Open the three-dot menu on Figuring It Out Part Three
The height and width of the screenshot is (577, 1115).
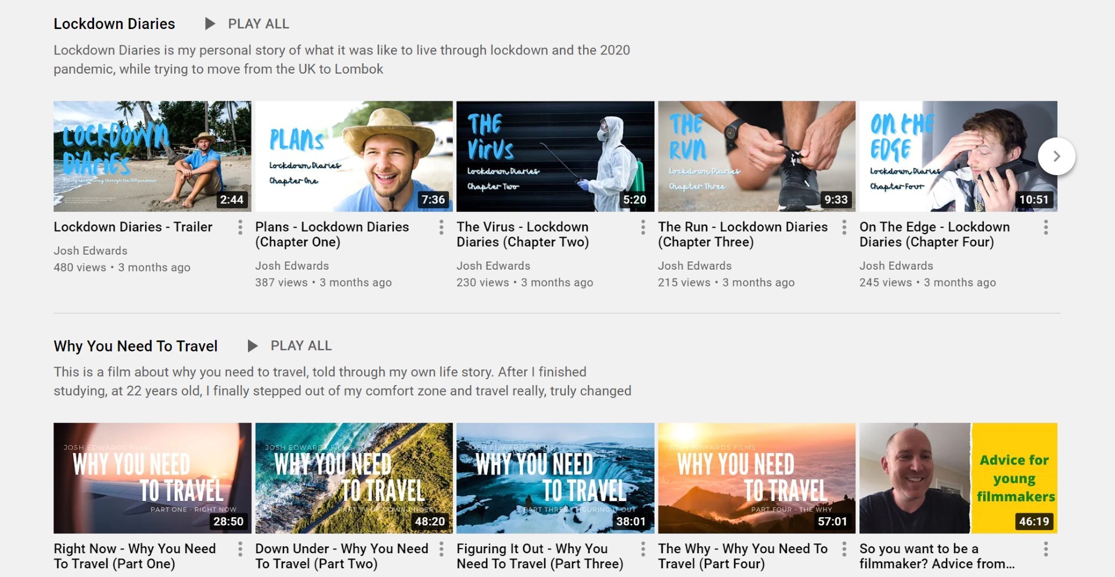tap(643, 549)
